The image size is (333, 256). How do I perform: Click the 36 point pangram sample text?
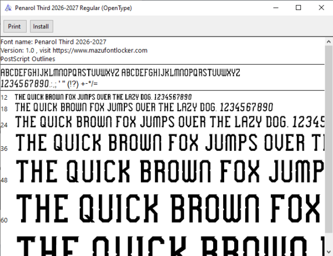170,142
